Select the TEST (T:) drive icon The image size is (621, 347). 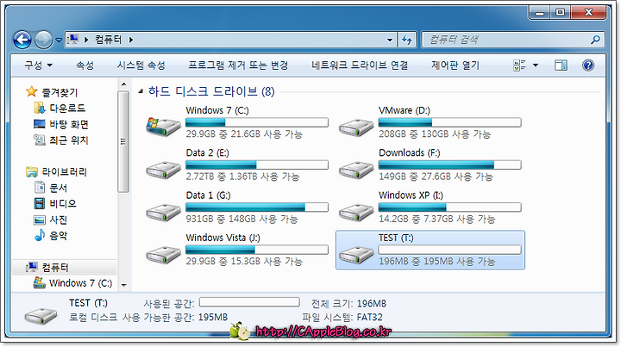pos(355,255)
